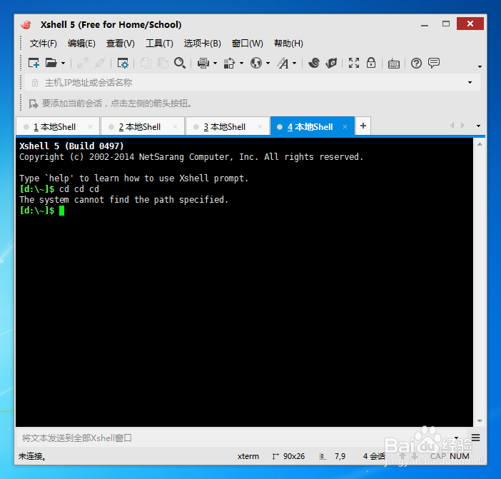Viewport: 501px width, 479px height.
Task: Click the NUM indicator in status bar
Action: [460, 456]
